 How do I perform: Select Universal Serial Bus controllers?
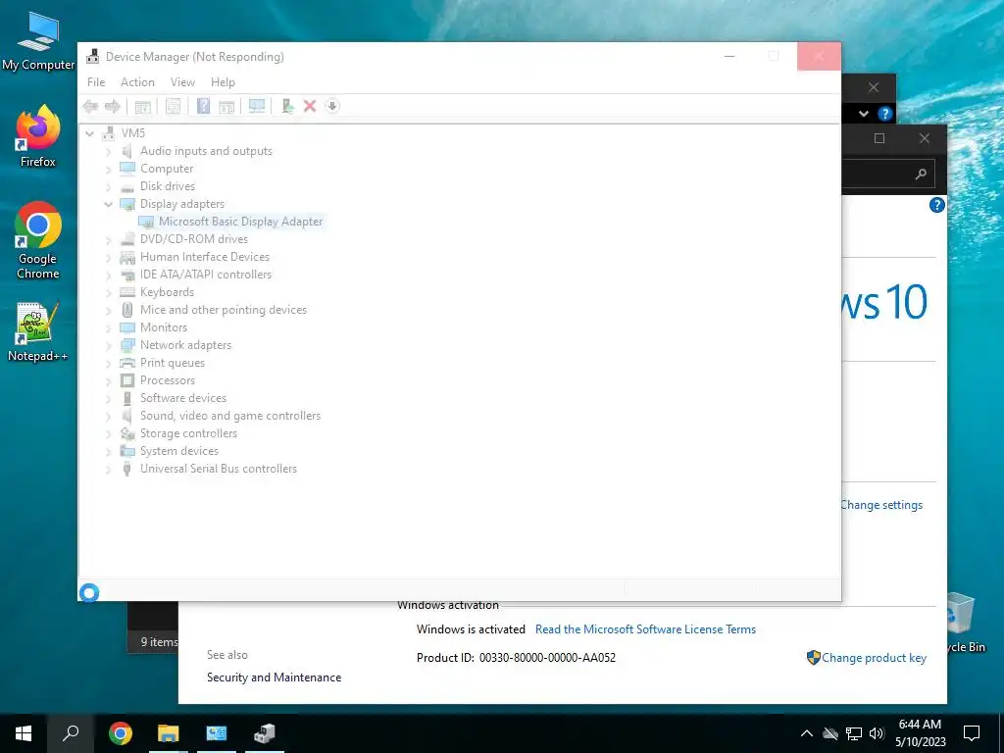click(x=219, y=469)
